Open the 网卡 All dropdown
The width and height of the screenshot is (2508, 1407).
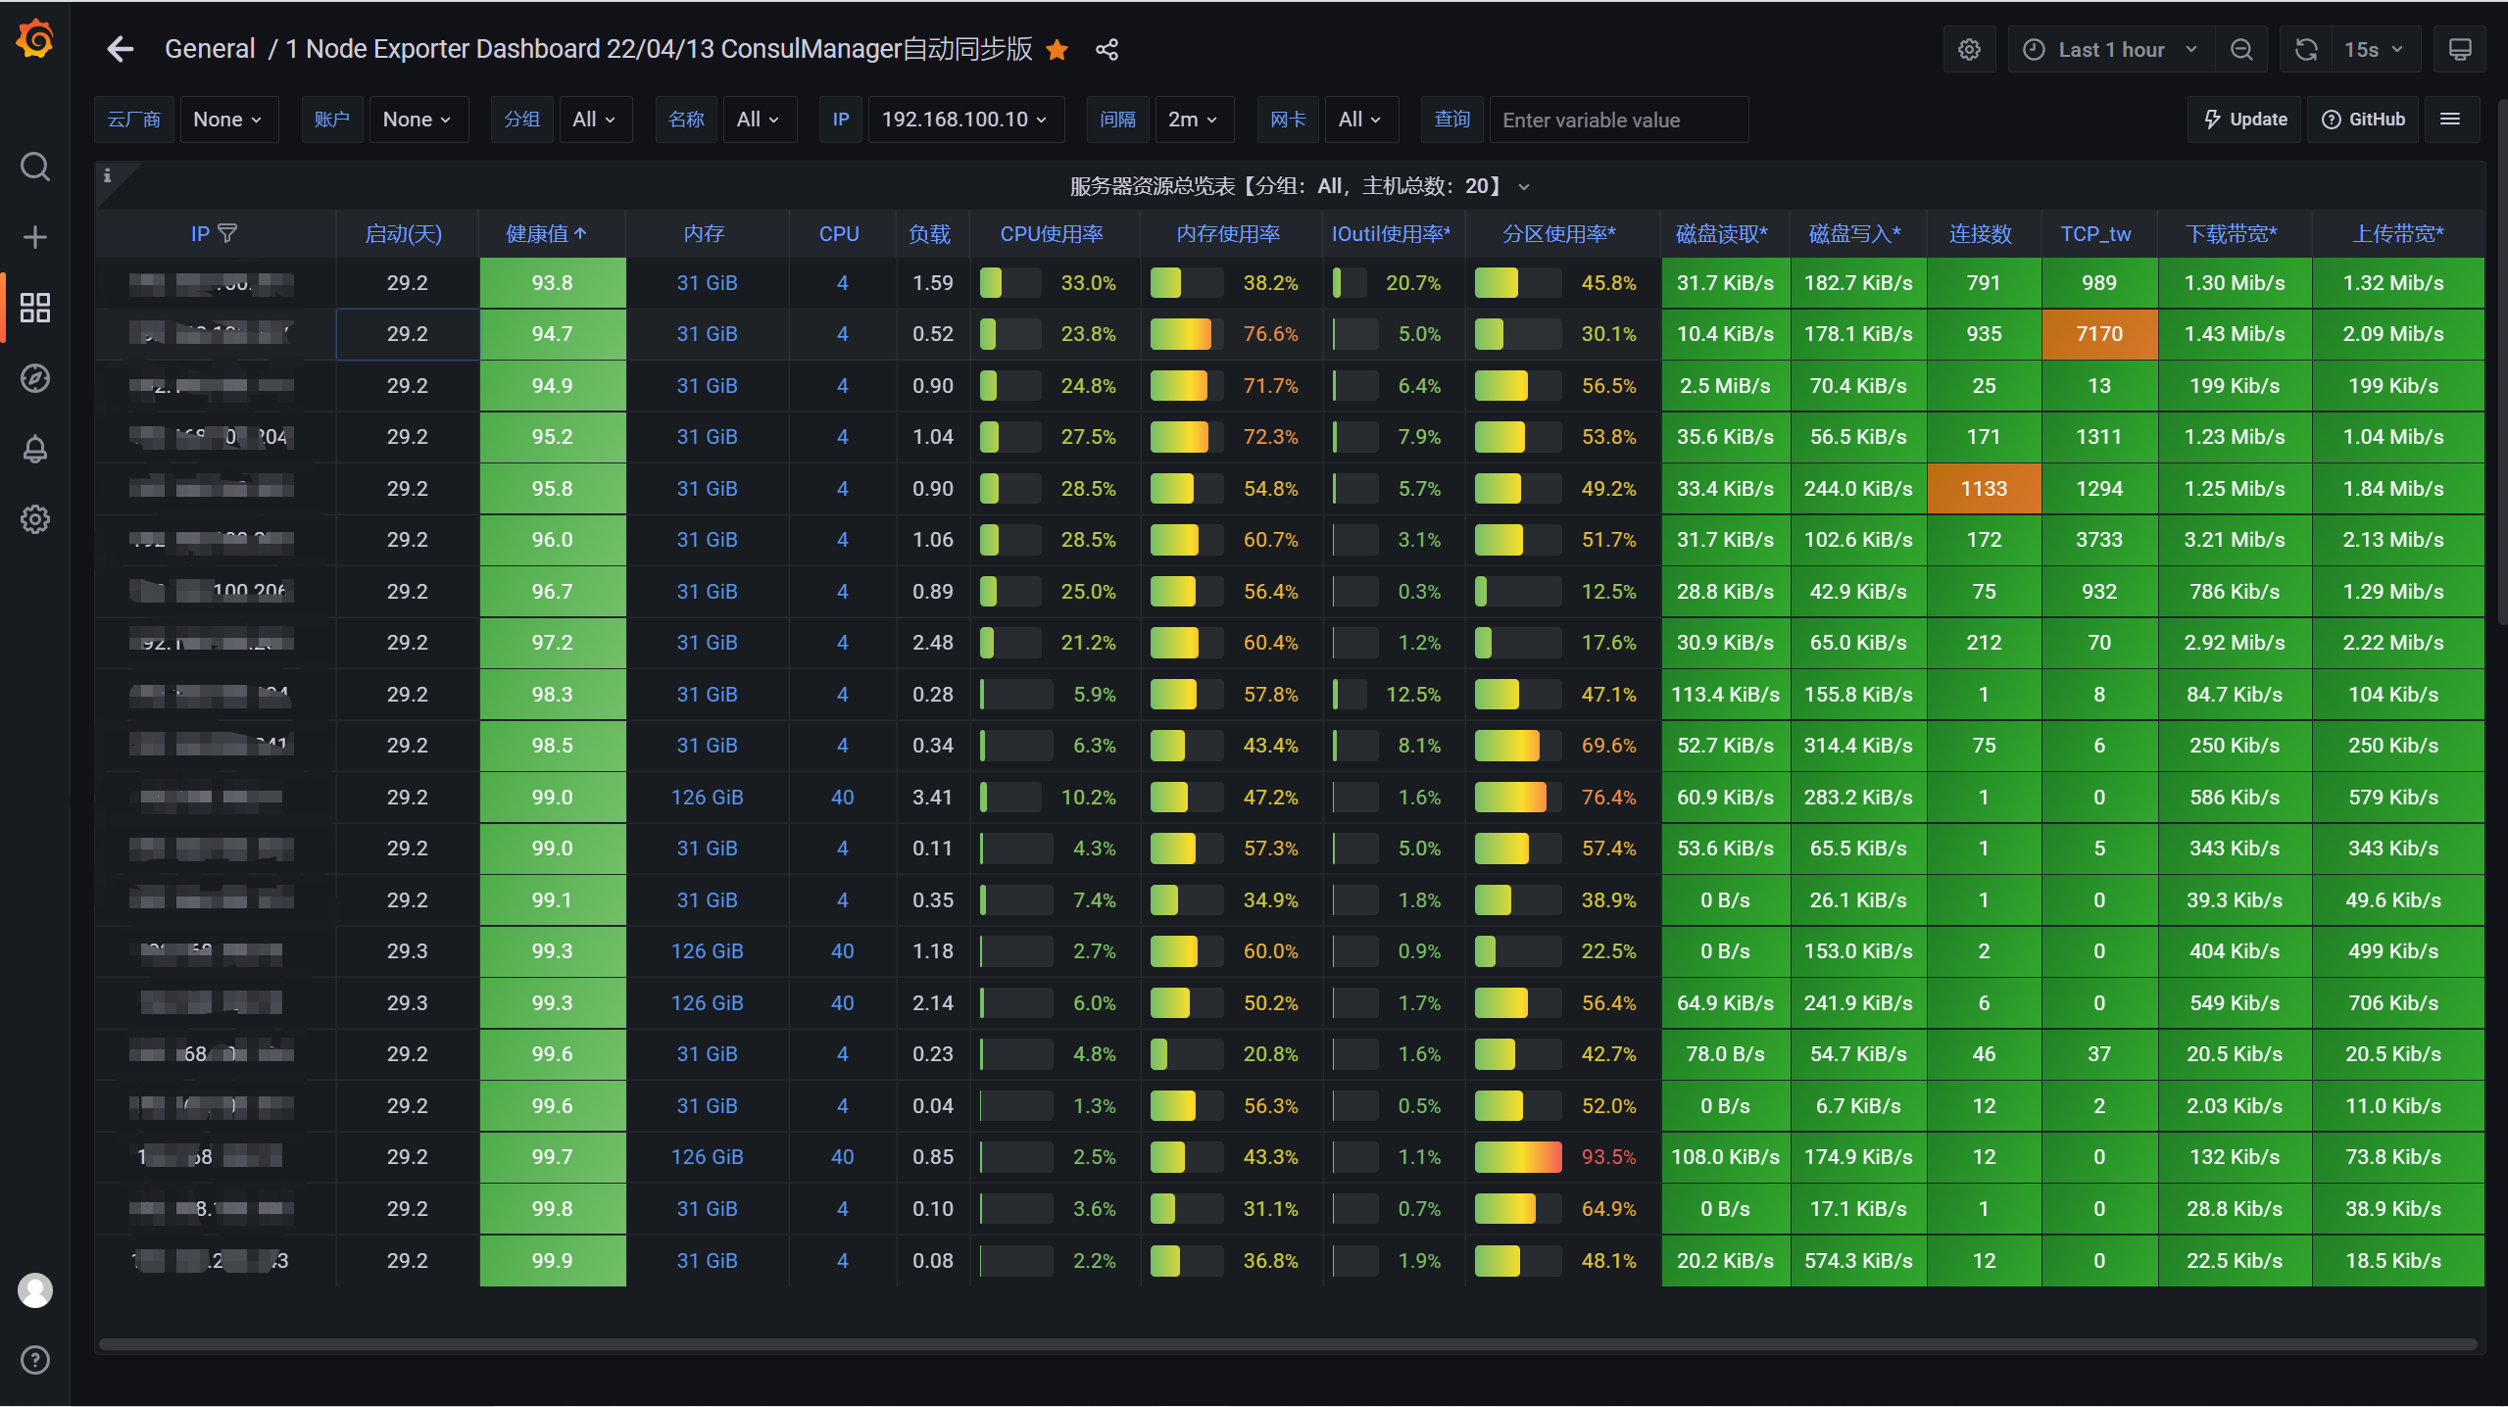(x=1360, y=120)
